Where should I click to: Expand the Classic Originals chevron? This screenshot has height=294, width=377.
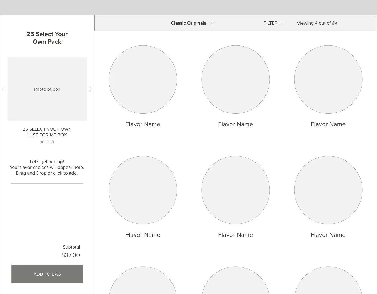213,23
